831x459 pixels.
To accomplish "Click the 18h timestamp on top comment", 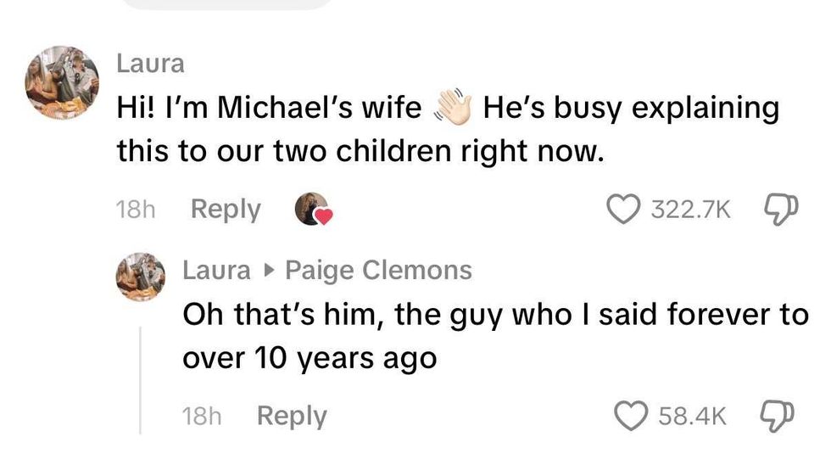I will point(134,210).
